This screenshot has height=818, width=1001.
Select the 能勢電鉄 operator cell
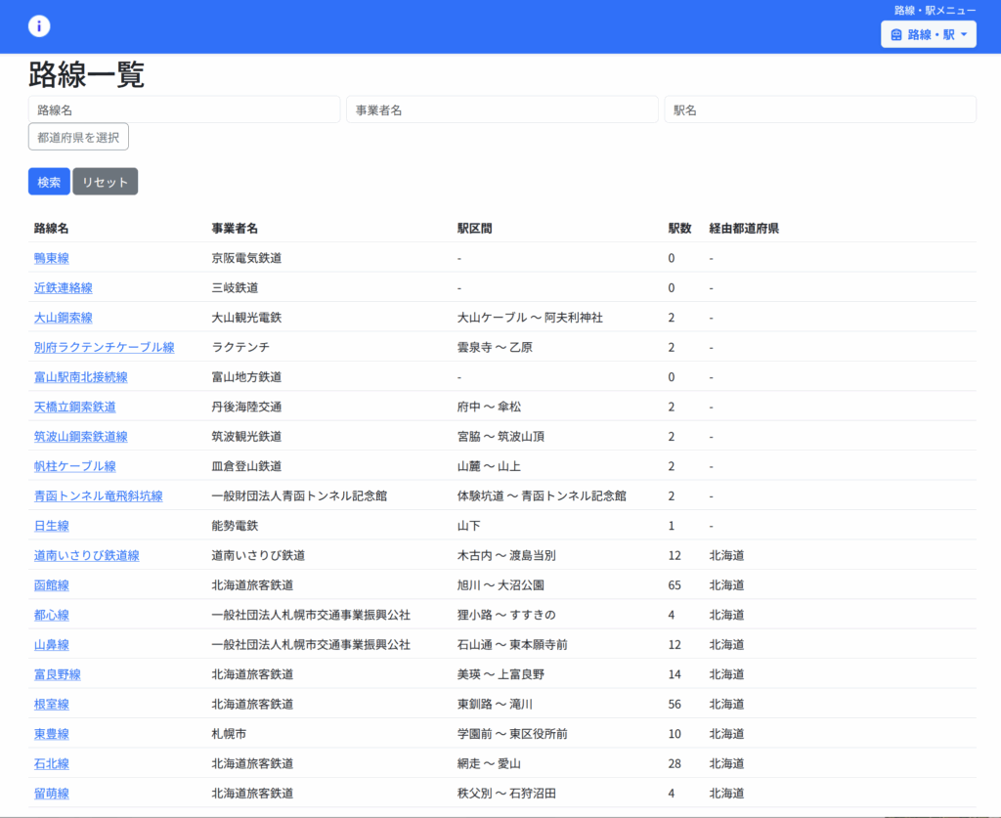tap(235, 526)
